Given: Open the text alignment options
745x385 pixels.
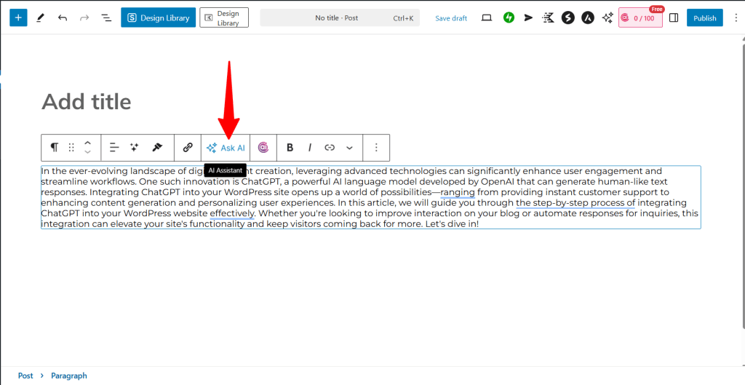Looking at the screenshot, I should click(114, 147).
